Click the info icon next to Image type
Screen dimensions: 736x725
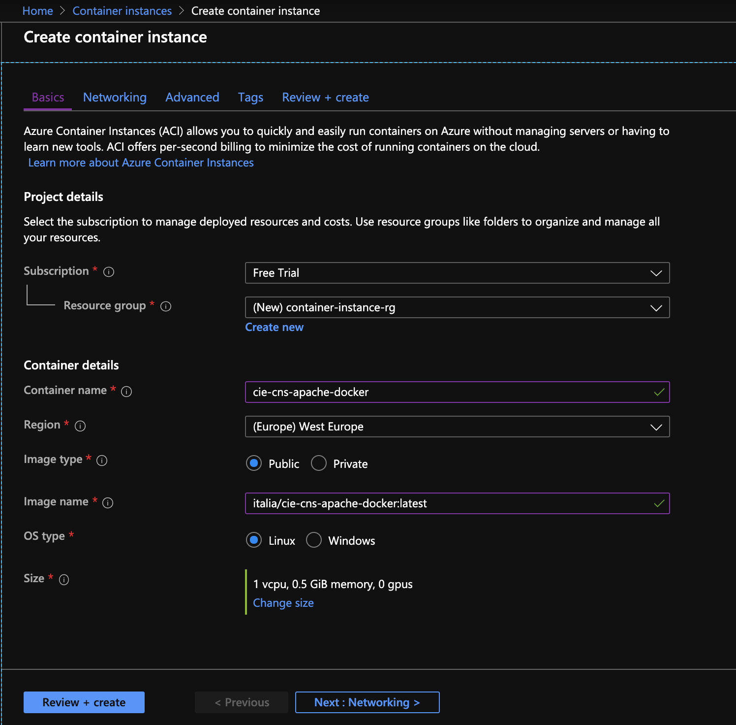pos(102,461)
